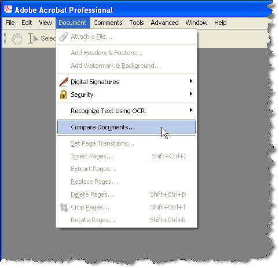Image resolution: width=279 pixels, height=268 pixels.
Task: Open the File menu
Action: [10, 23]
